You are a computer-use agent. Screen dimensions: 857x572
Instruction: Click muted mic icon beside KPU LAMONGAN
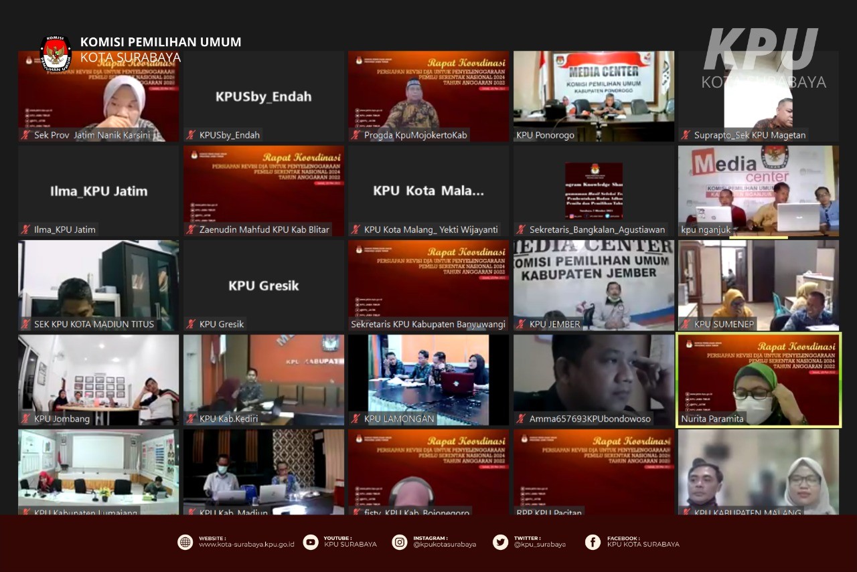356,419
